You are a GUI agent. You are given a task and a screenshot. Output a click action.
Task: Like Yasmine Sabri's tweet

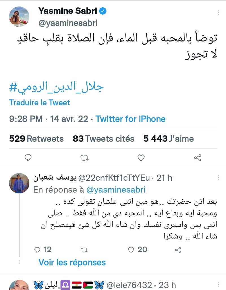pos(141,158)
